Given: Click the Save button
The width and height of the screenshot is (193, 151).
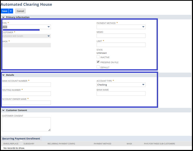Looking at the screenshot, I should 5,11.
